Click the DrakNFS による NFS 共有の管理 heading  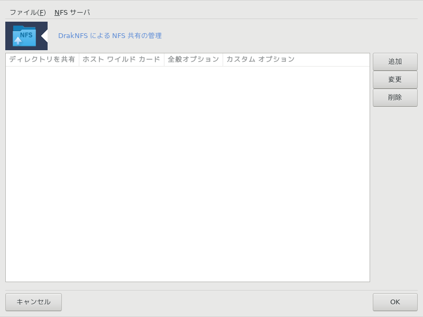110,35
